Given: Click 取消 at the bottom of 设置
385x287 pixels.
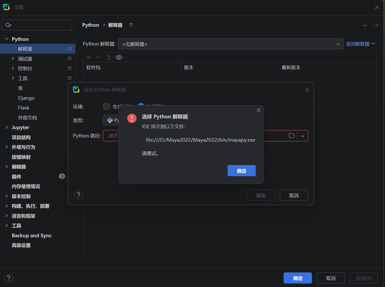Looking at the screenshot, I should point(331,278).
